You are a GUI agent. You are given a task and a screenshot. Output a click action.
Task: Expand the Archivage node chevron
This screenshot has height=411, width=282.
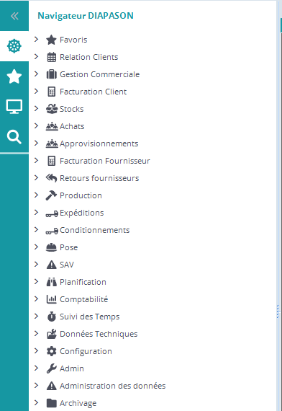[x=37, y=402]
